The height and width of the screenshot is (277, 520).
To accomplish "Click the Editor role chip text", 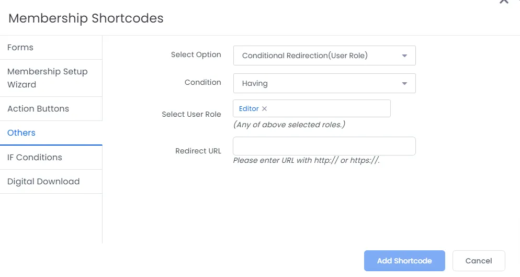I will [x=248, y=108].
